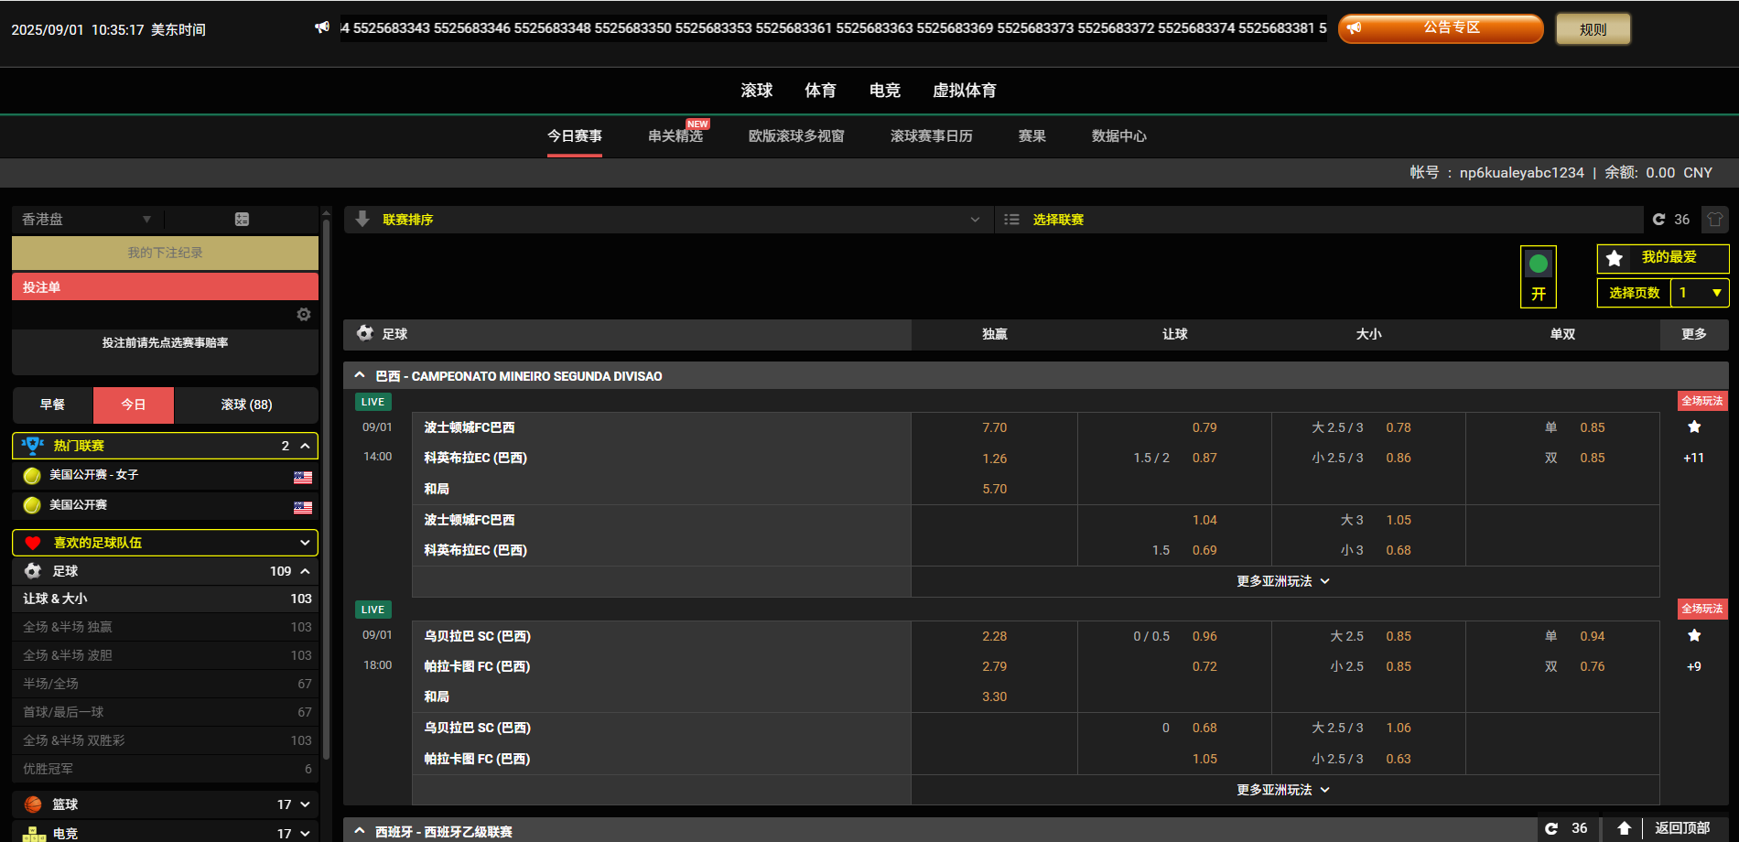The image size is (1739, 842).
Task: Favorite the 乌贝拉巴 SC match star
Action: click(x=1694, y=636)
